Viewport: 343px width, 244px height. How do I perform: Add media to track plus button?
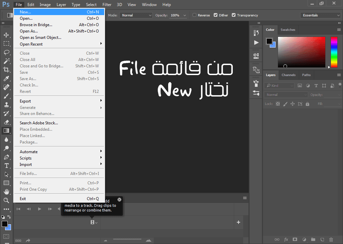238,222
